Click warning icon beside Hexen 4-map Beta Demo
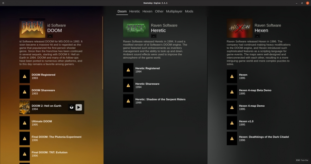311x164 pixels. (x=232, y=92)
